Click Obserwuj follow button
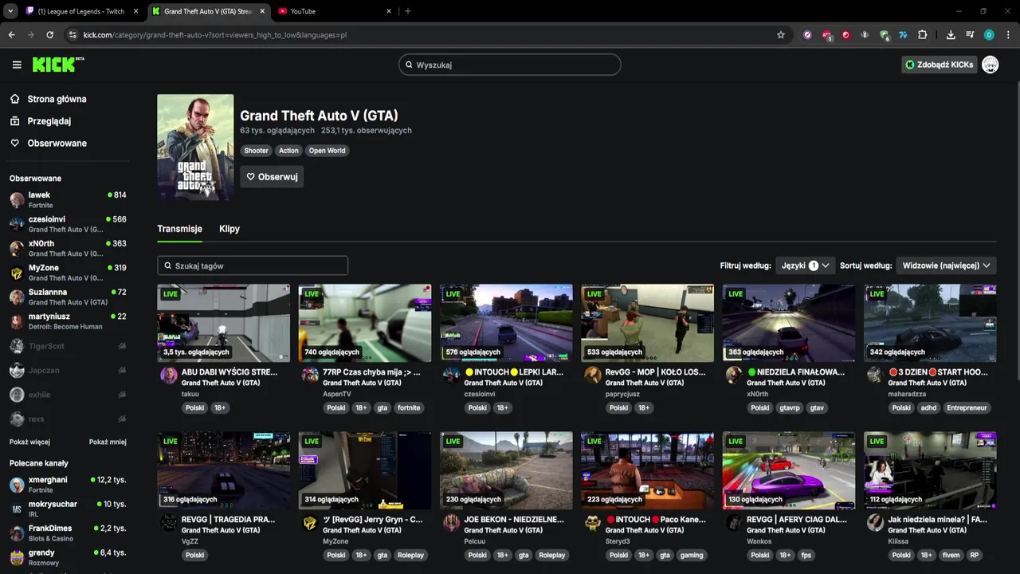Viewport: 1020px width, 574px height. pyautogui.click(x=272, y=177)
